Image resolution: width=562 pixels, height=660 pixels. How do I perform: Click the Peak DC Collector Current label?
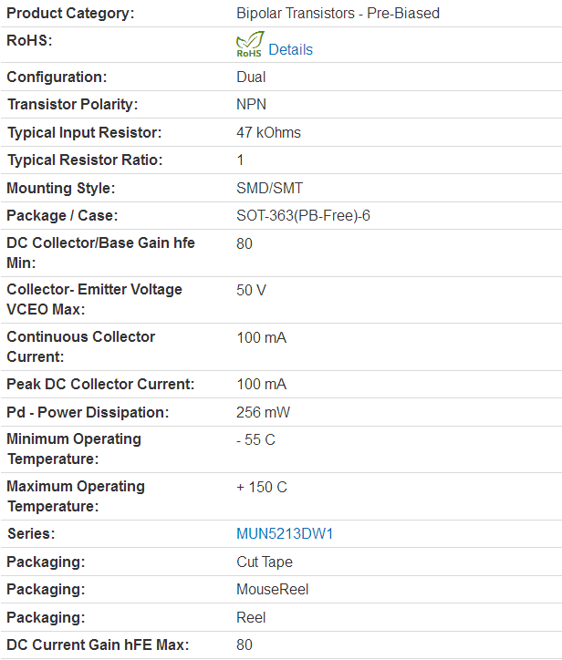100,384
